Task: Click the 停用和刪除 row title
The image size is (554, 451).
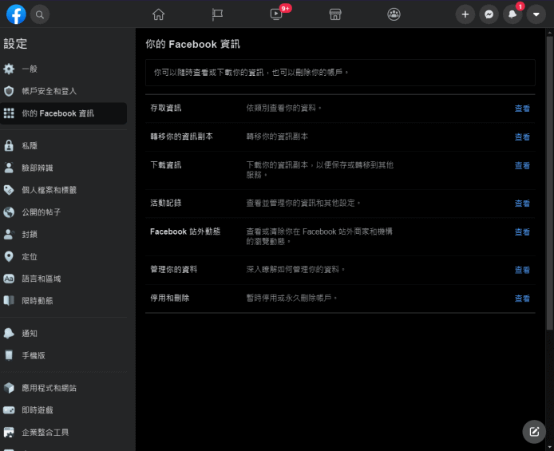Action: click(x=169, y=298)
